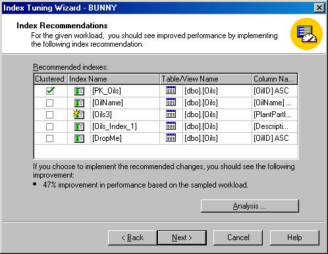Image resolution: width=328 pixels, height=254 pixels.
Task: Click the index icon beside [OilName]
Action: click(79, 103)
